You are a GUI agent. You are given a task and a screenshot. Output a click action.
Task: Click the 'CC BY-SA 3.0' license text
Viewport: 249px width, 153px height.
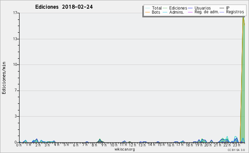[x=236, y=150]
